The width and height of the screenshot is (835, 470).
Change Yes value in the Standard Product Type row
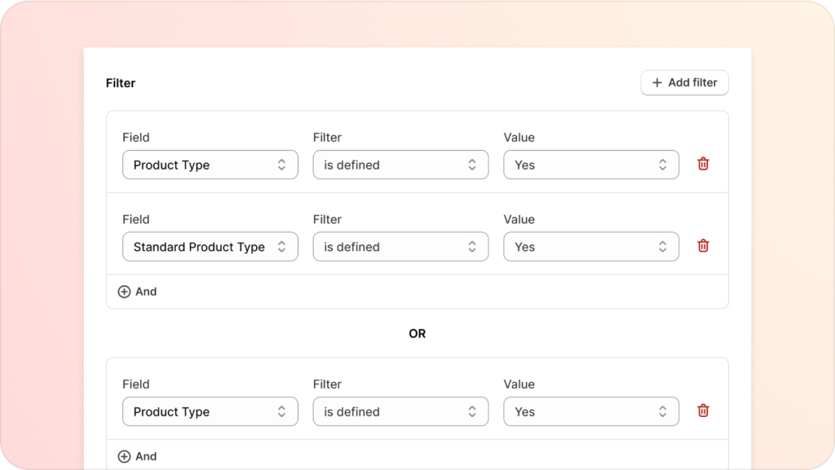pos(590,247)
